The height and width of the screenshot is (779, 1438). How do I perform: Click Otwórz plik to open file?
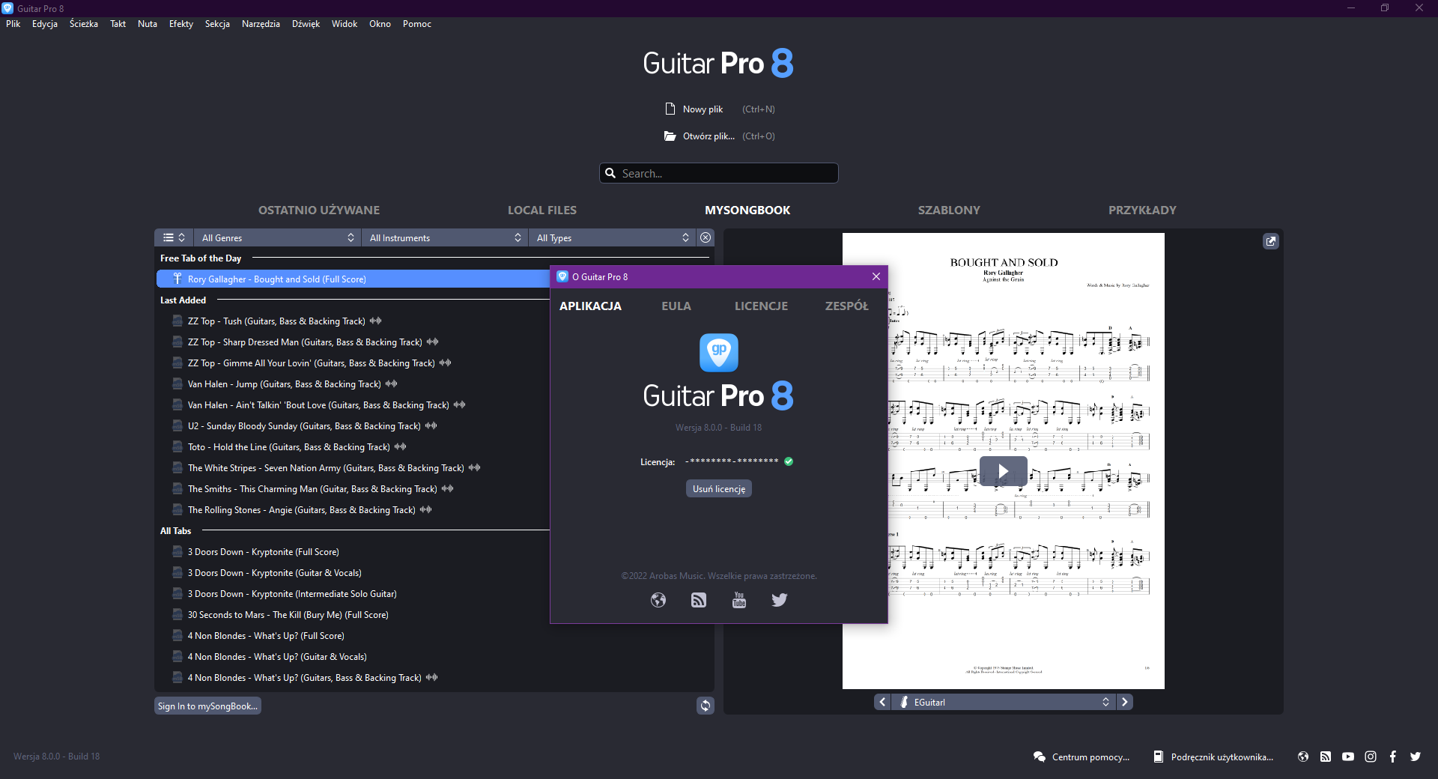[709, 136]
